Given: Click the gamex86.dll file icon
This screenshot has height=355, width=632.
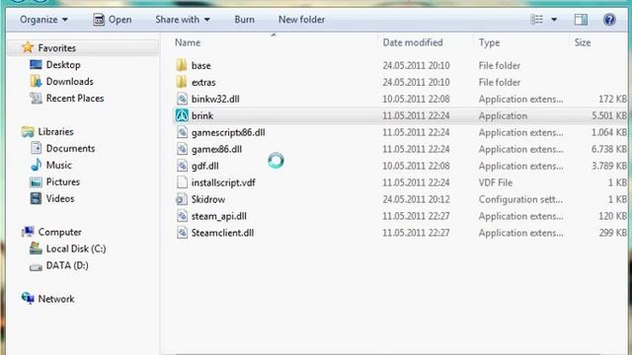Looking at the screenshot, I should 182,149.
